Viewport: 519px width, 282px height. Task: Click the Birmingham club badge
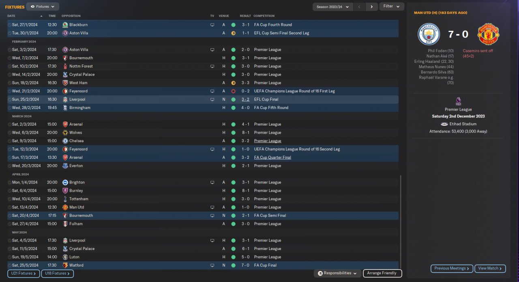pyautogui.click(x=65, y=108)
